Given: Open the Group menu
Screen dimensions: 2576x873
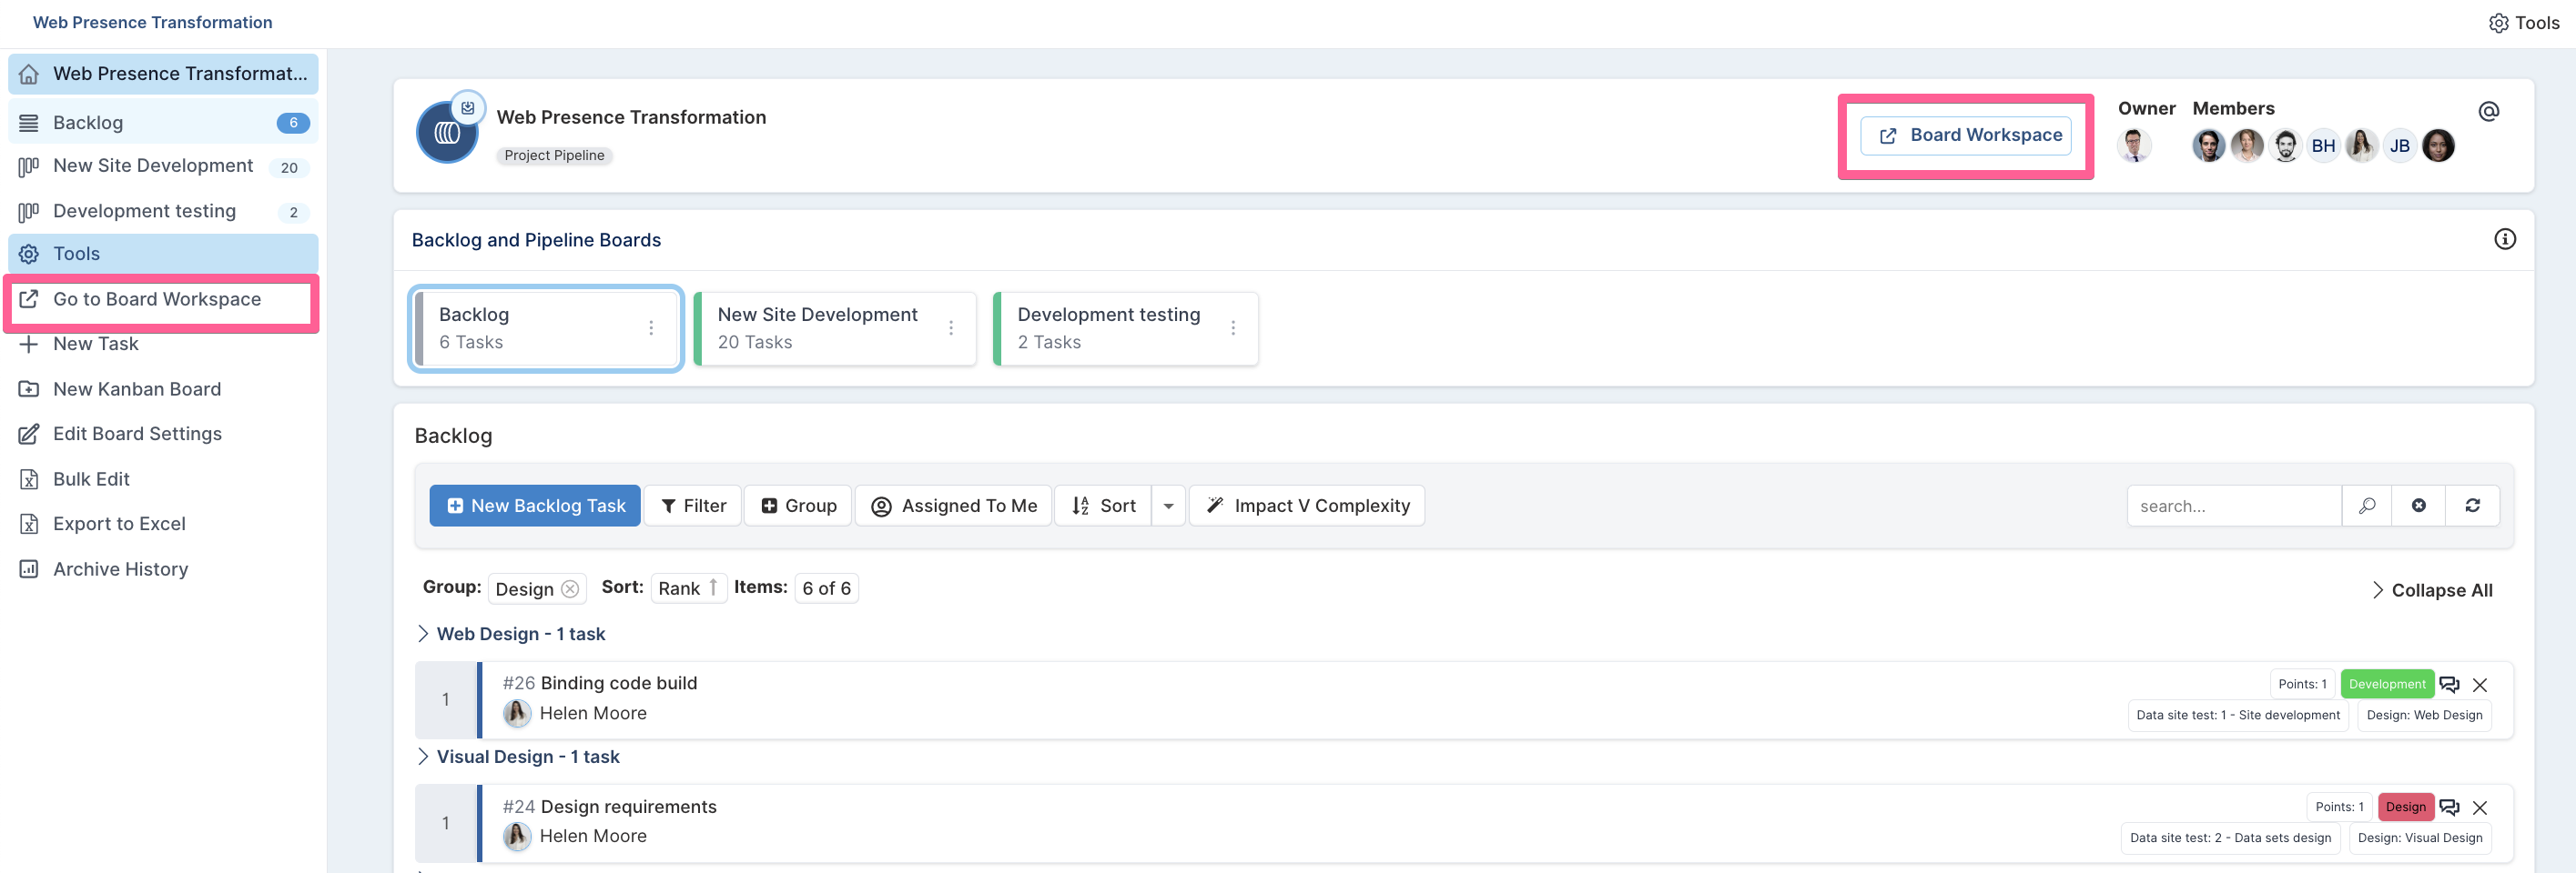Looking at the screenshot, I should pos(798,506).
